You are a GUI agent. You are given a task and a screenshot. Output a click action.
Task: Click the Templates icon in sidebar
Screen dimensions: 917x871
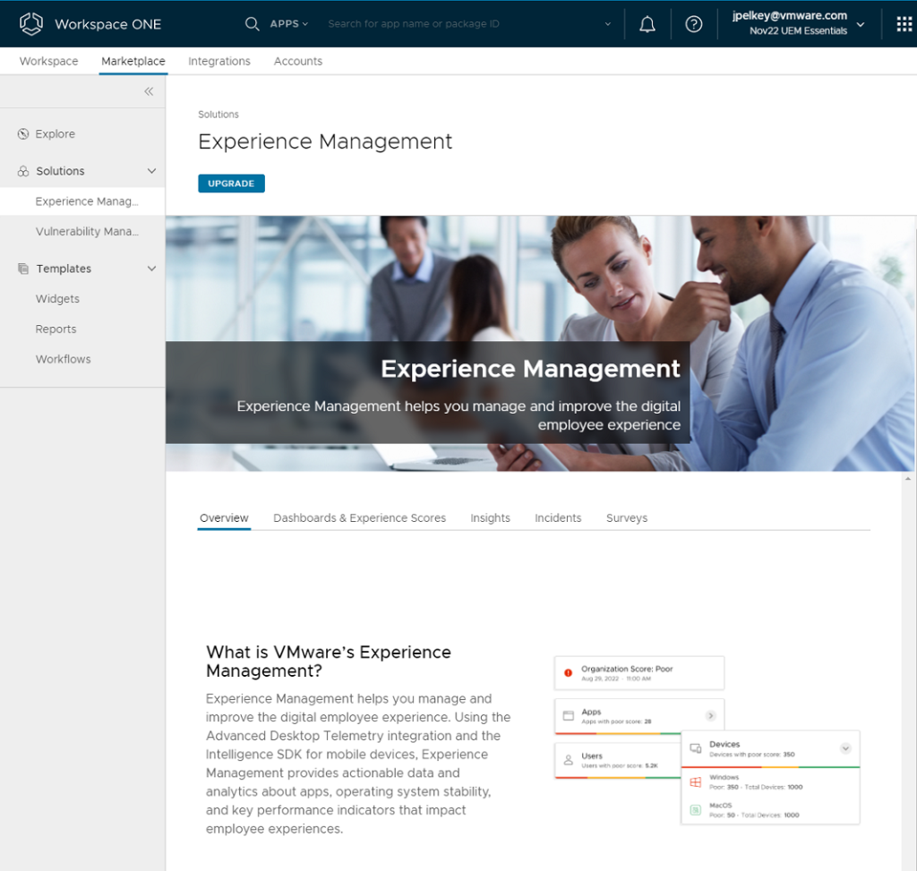(x=22, y=269)
